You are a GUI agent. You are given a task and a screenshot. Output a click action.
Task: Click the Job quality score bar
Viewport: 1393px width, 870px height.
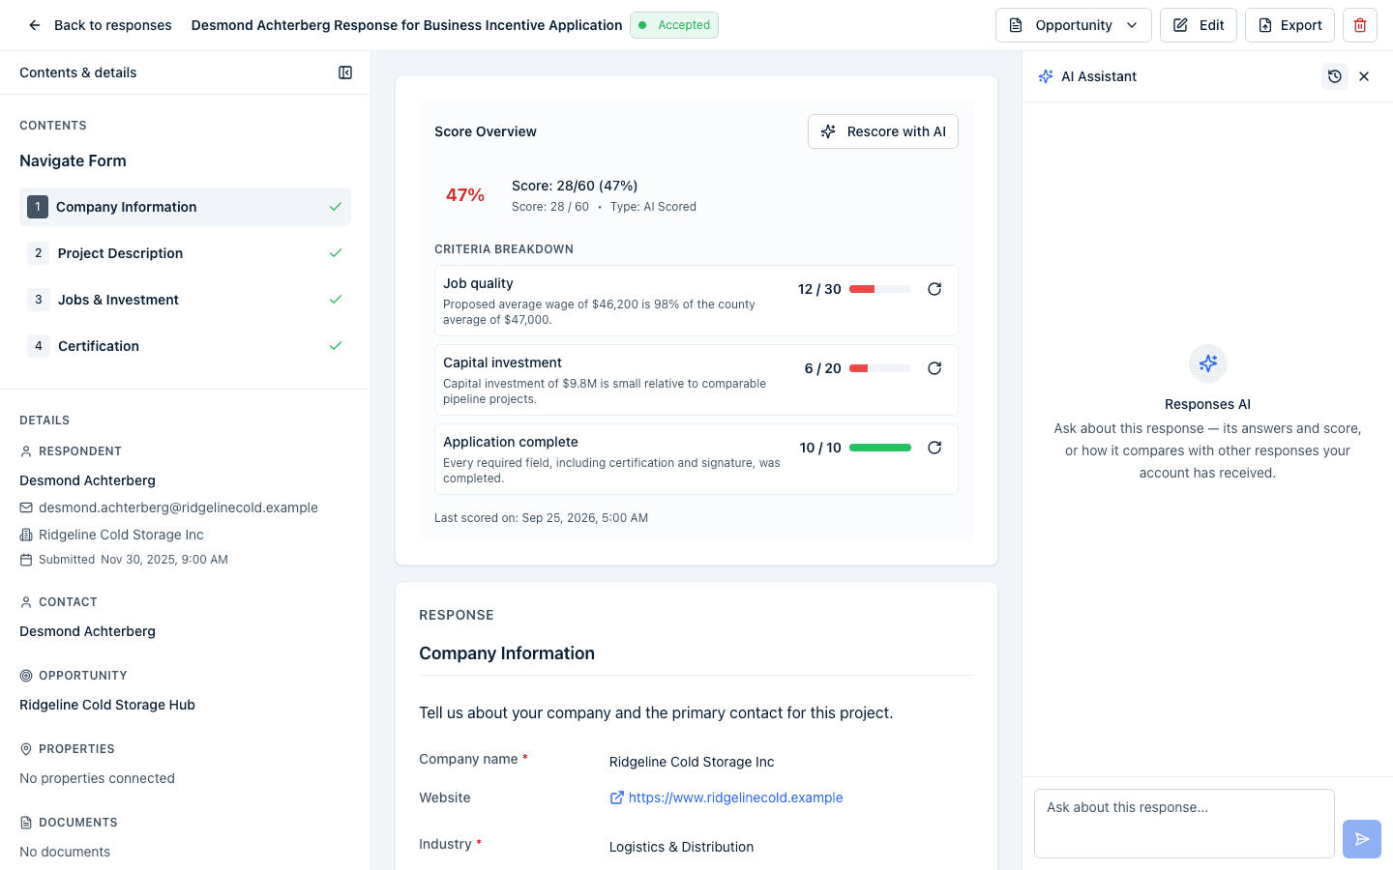point(880,289)
